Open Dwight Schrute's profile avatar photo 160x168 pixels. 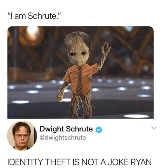pyautogui.click(x=22, y=136)
